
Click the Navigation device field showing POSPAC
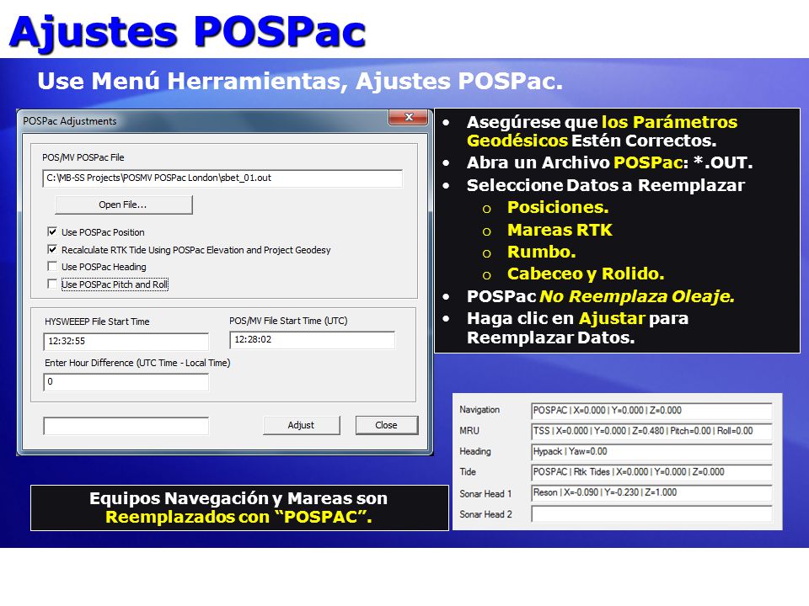651,411
